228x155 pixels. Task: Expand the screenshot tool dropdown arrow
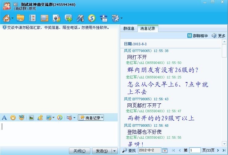[53, 117]
